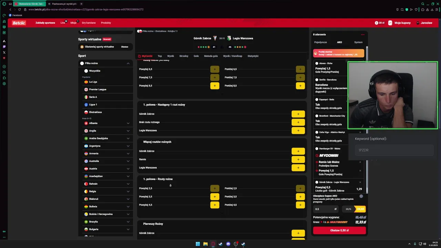Open Facebook bookmark

point(16,15)
